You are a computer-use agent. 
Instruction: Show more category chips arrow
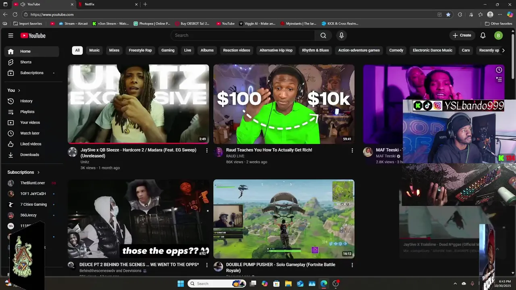point(503,50)
